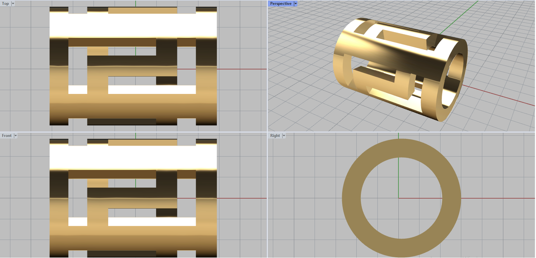Screen dimensions: 536x258
Task: Click the Perspective viewport title label
Action: point(281,3)
